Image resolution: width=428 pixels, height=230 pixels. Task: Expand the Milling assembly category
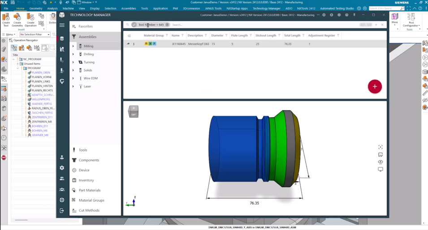(73, 46)
